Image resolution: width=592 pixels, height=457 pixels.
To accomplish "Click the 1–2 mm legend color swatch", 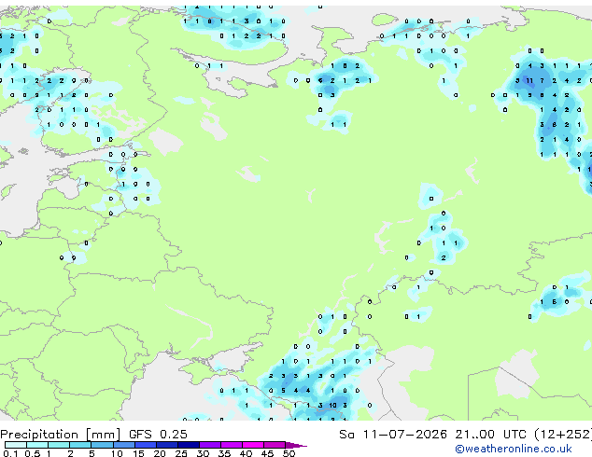I will [x=59, y=445].
